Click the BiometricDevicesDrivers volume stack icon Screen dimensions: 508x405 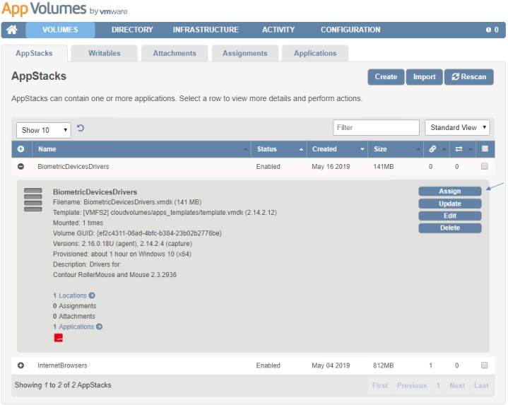[x=33, y=200]
